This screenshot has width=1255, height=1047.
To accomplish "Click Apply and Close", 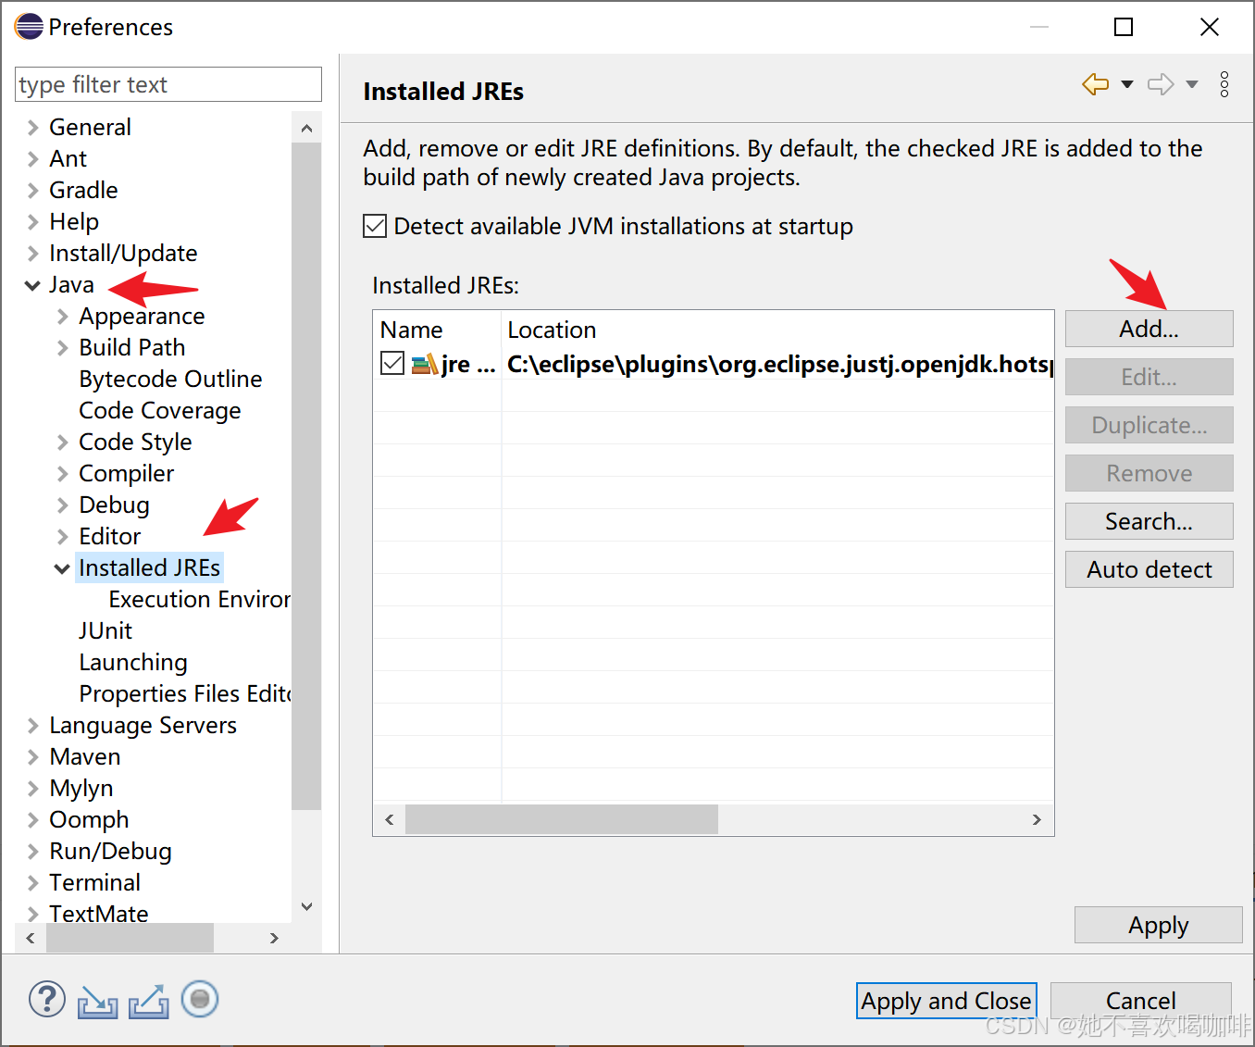I will [946, 1001].
